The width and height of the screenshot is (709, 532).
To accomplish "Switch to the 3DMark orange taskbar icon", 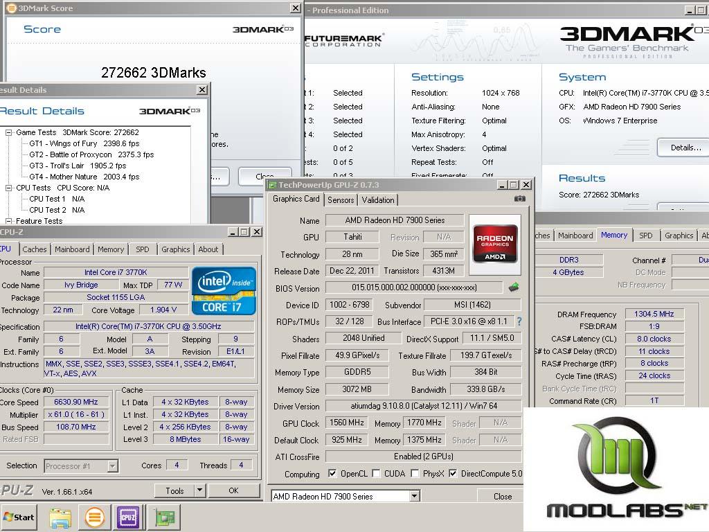I will (x=94, y=517).
